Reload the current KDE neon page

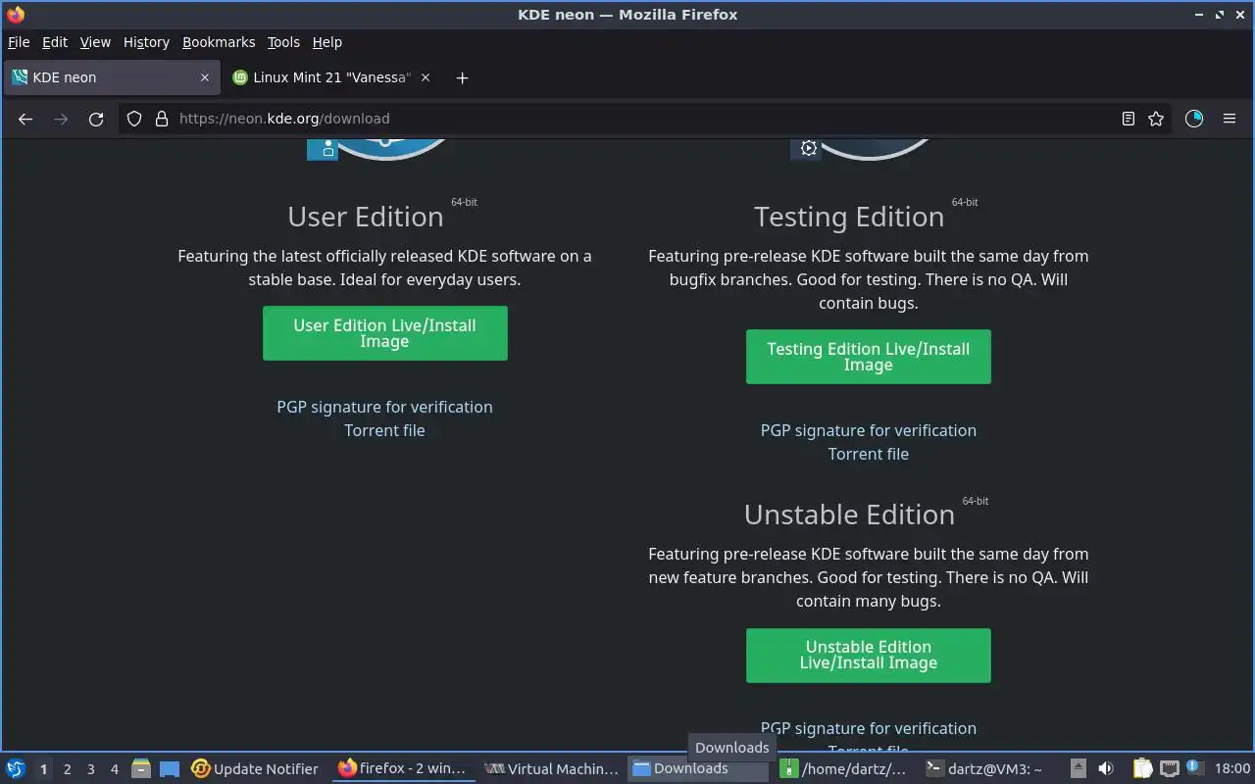[x=96, y=119]
